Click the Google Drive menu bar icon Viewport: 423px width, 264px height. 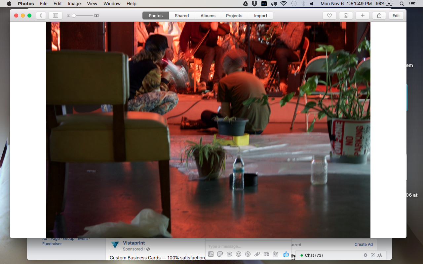(x=246, y=4)
